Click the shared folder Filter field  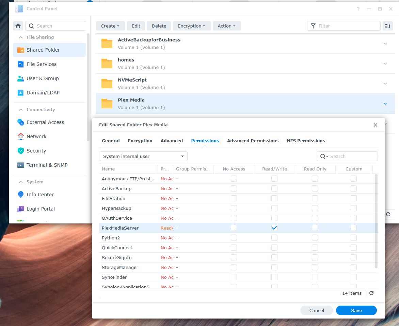(344, 26)
